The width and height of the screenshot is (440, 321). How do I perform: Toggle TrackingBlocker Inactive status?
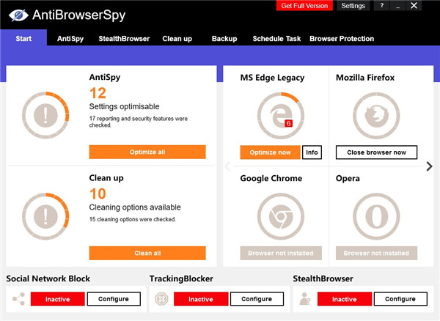click(201, 299)
